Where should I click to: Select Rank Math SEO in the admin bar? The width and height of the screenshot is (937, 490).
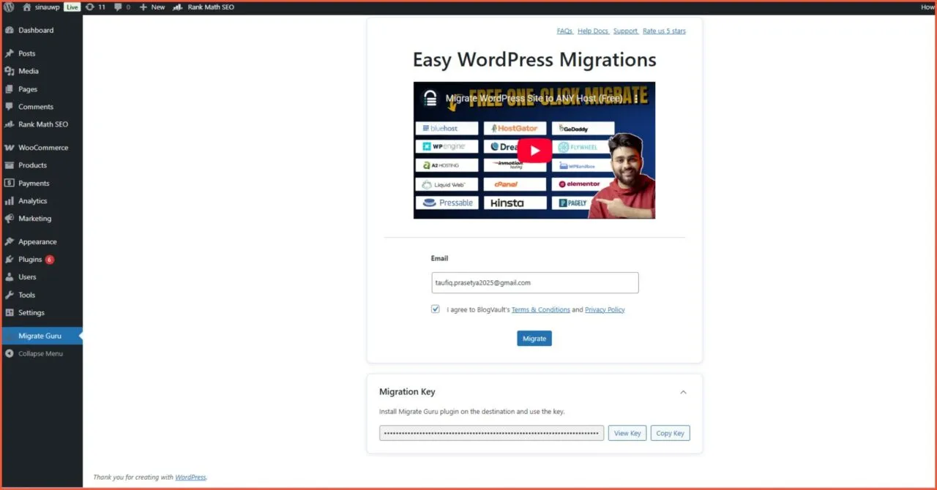[x=208, y=7]
